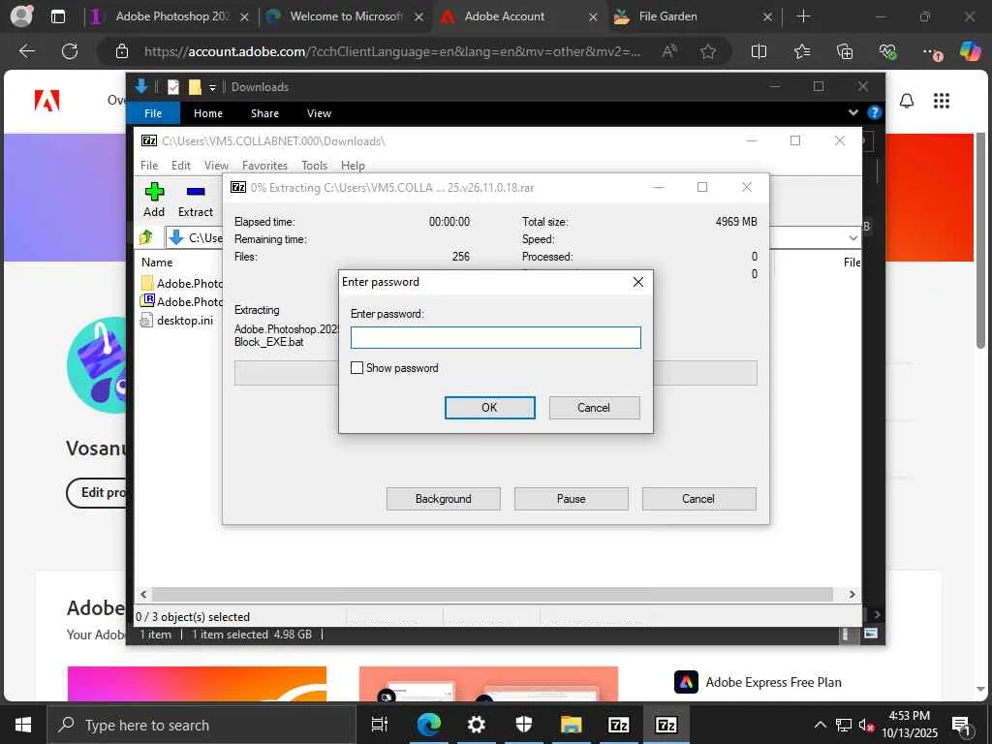Open Read aloud icon in address bar
This screenshot has width=992, height=744.
click(669, 52)
